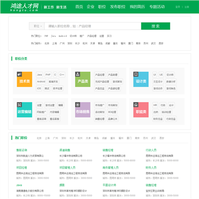Click the iOS tag under 技术类
Screen dimensions: 199x199
[39, 88]
